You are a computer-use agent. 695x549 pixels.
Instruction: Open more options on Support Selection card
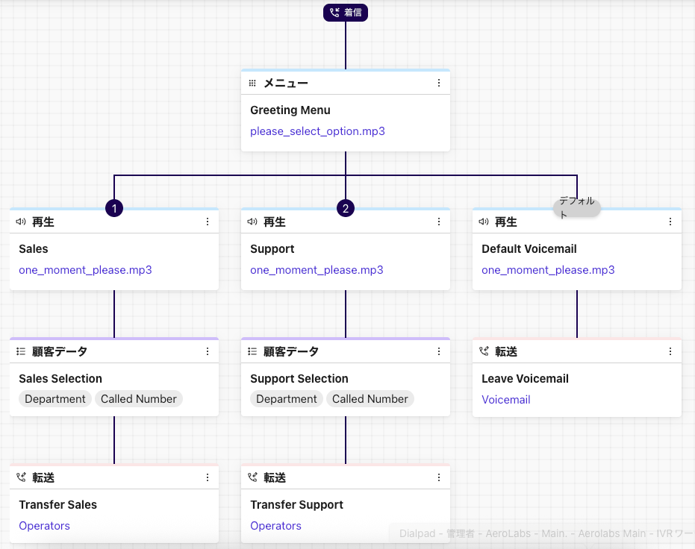(x=439, y=351)
